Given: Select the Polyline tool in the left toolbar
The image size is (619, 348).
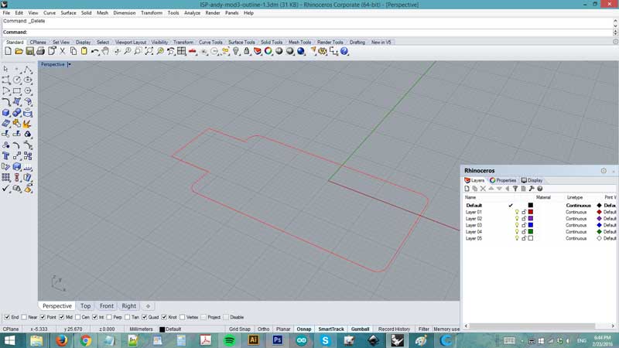Looking at the screenshot, I should tap(28, 70).
